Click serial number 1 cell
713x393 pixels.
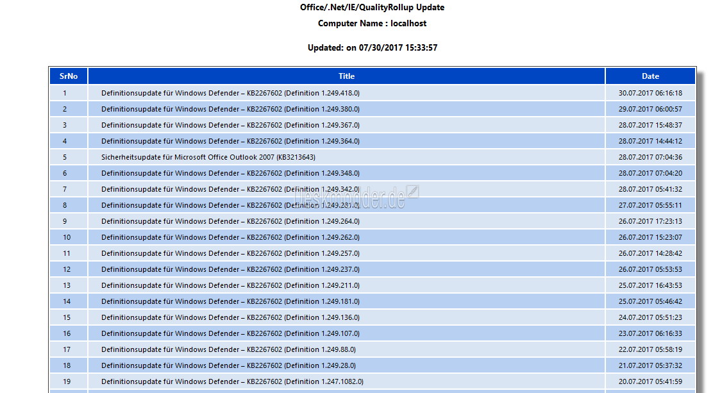(x=69, y=93)
